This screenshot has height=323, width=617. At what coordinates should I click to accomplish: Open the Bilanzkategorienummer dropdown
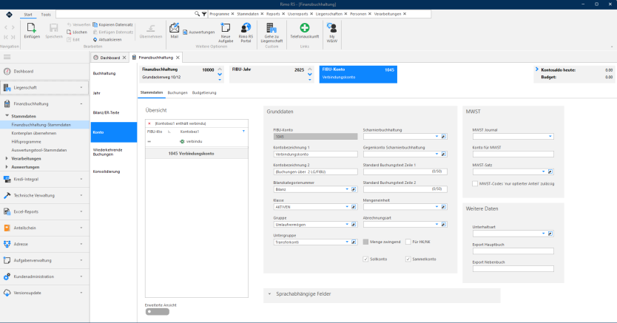(x=347, y=189)
